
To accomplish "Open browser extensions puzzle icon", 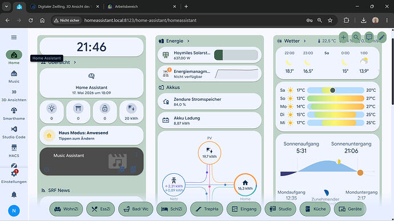I will click(346, 21).
